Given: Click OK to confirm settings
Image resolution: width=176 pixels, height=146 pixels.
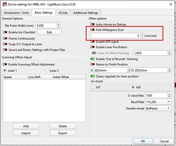Looking at the screenshot, I should [143, 141].
